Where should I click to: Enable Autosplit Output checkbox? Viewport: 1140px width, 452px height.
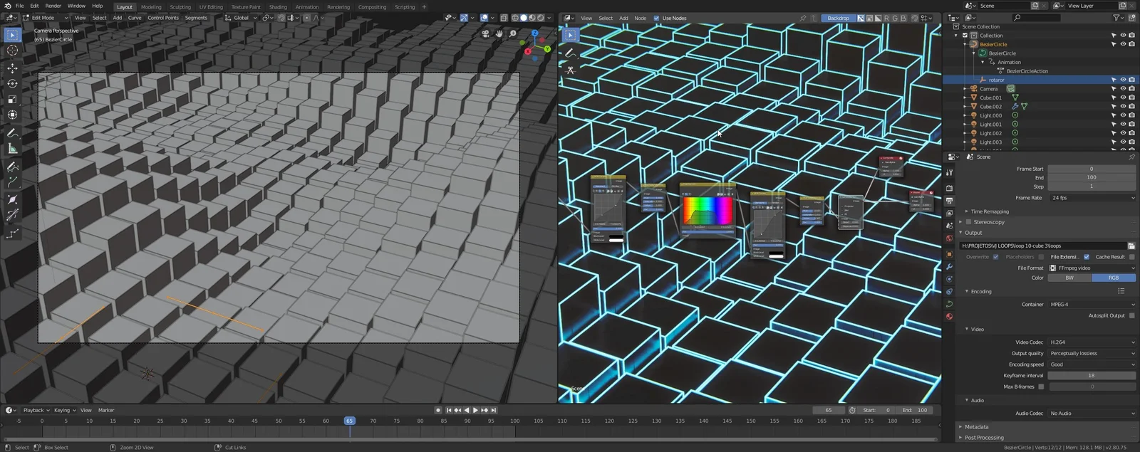coord(1132,315)
